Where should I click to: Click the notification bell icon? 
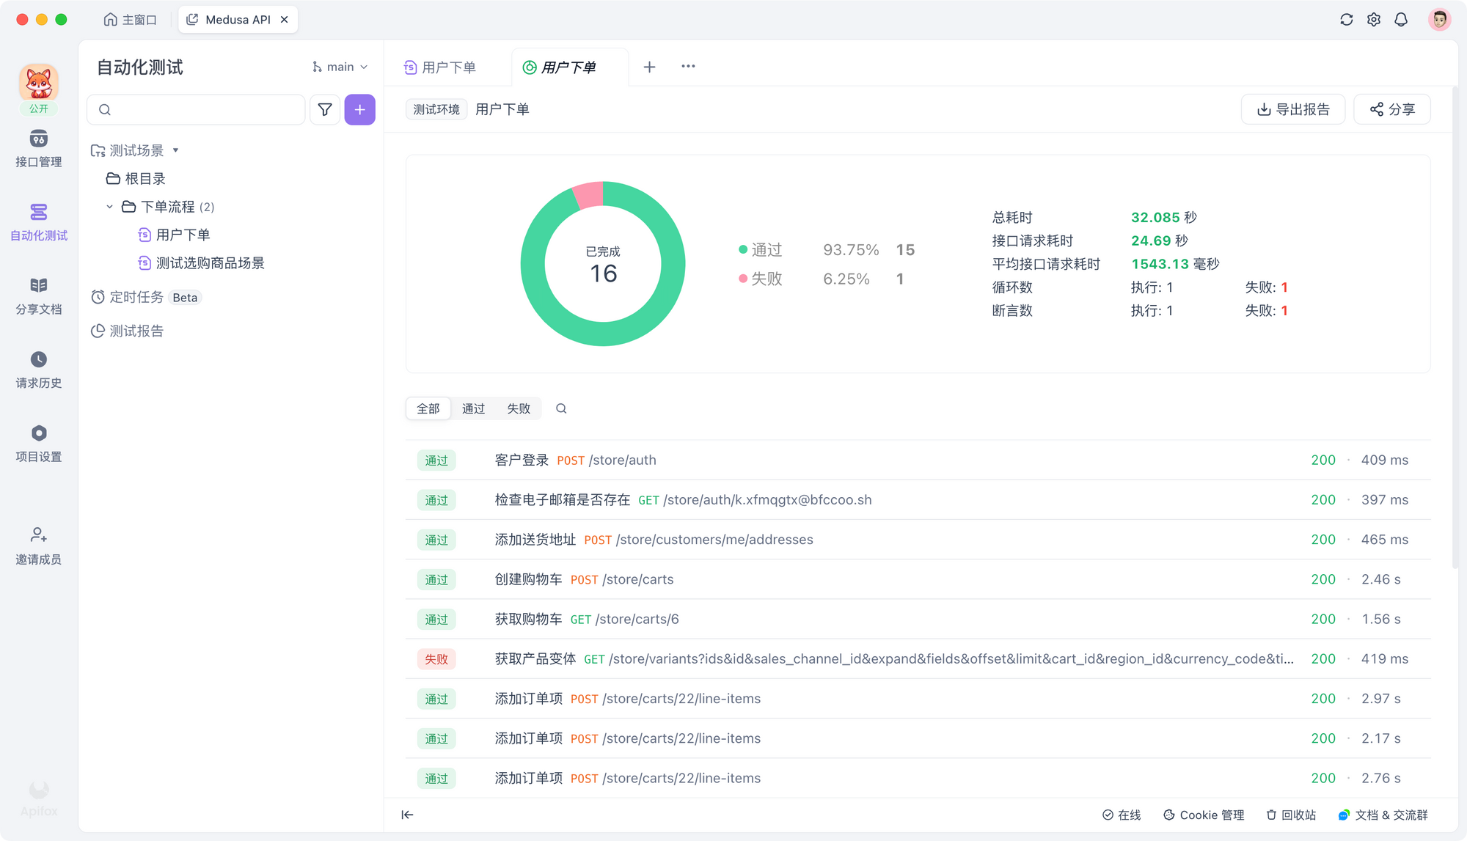(1401, 20)
